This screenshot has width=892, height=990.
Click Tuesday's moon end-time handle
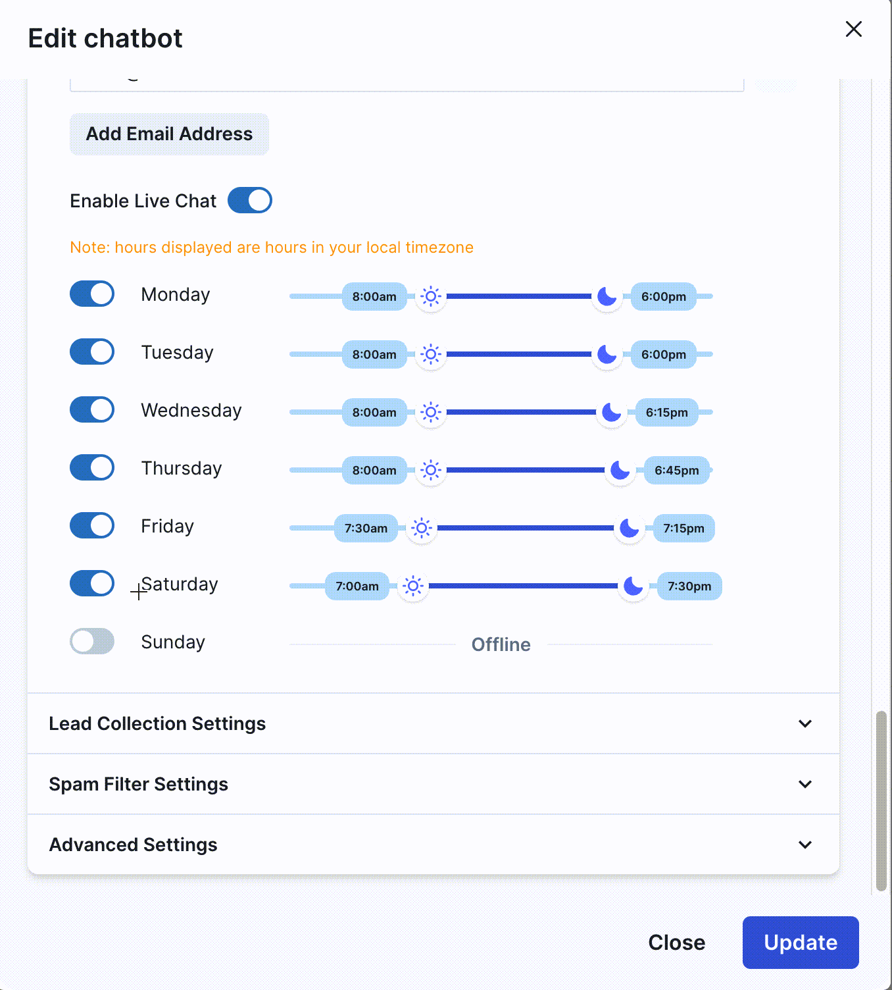(607, 355)
